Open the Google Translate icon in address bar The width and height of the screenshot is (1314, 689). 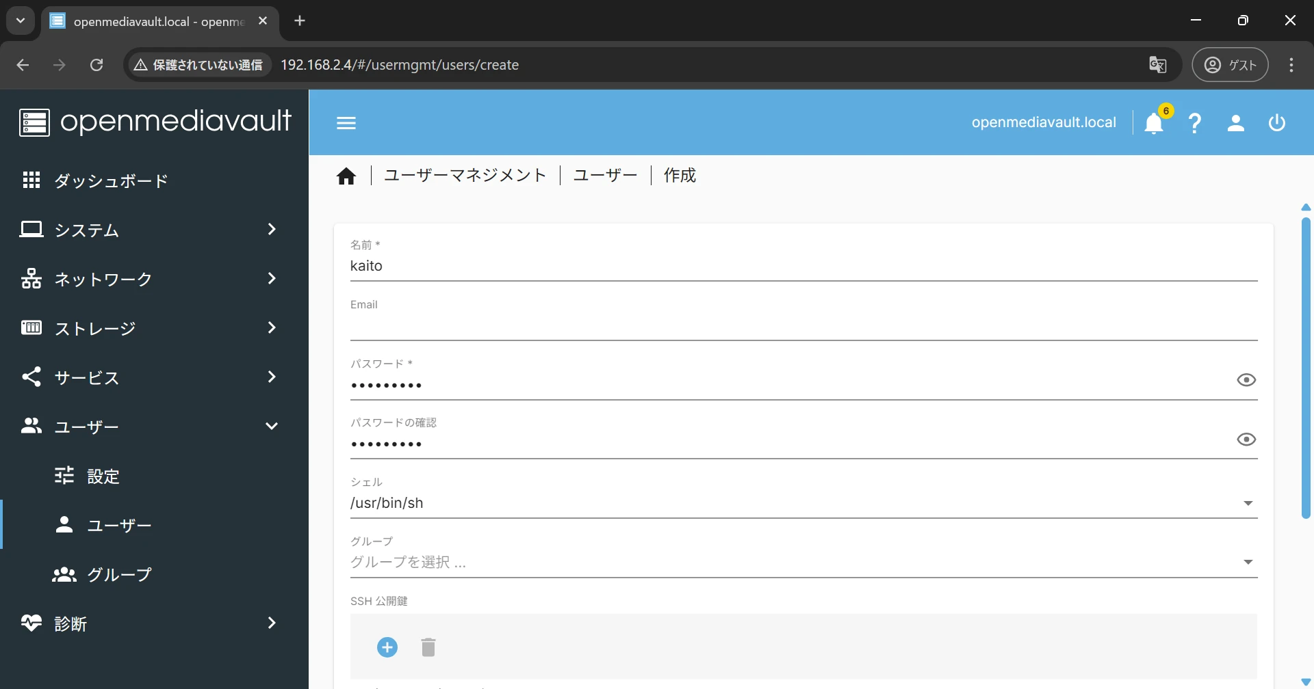coord(1158,65)
